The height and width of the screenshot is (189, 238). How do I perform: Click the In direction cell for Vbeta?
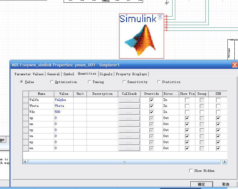(171, 106)
